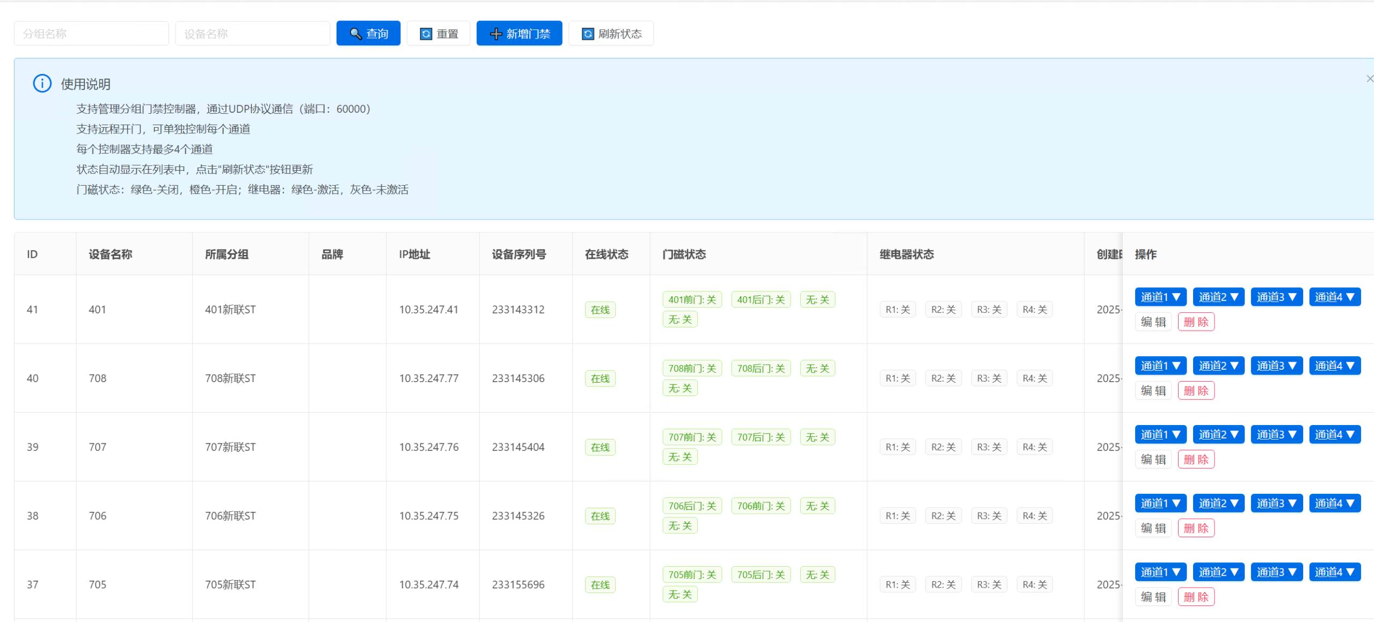1374x622 pixels.
Task: Click 删除 button in device 705 row
Action: click(1196, 597)
